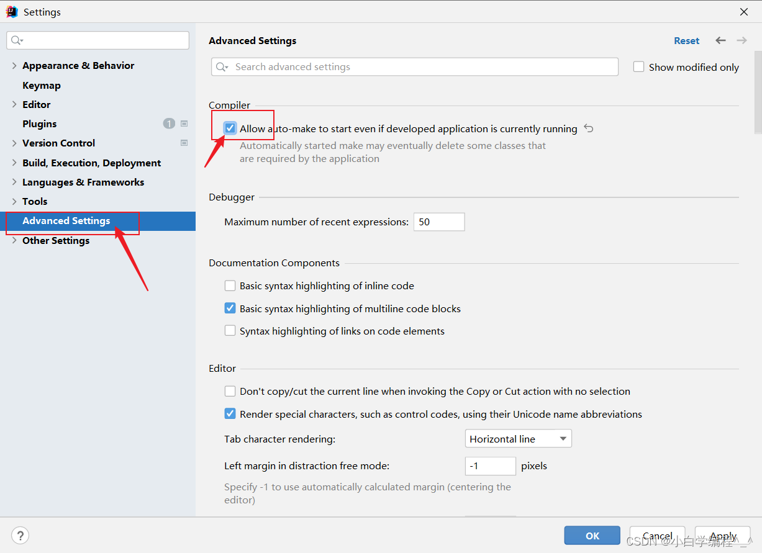The height and width of the screenshot is (553, 762).
Task: Click the Reset link
Action: [x=686, y=40]
